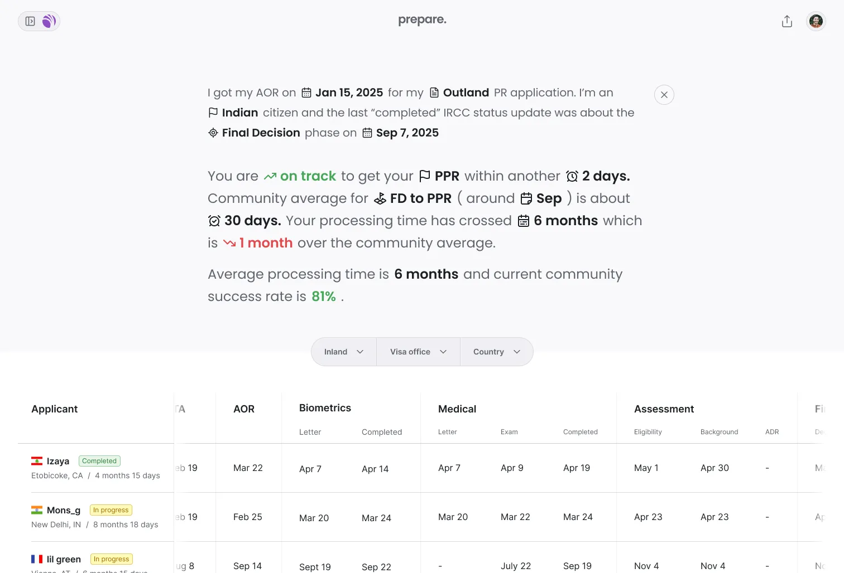This screenshot has height=573, width=844.
Task: Open the user profile avatar
Action: coord(816,21)
